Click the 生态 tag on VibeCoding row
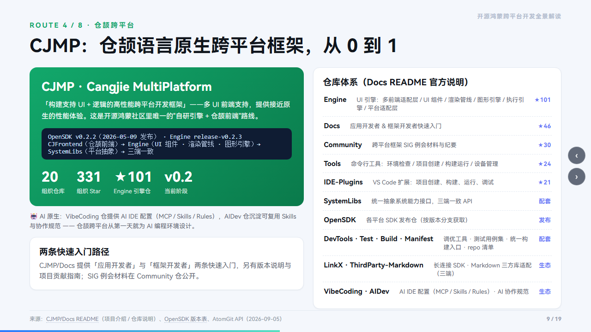This screenshot has width=591, height=332. tap(545, 291)
